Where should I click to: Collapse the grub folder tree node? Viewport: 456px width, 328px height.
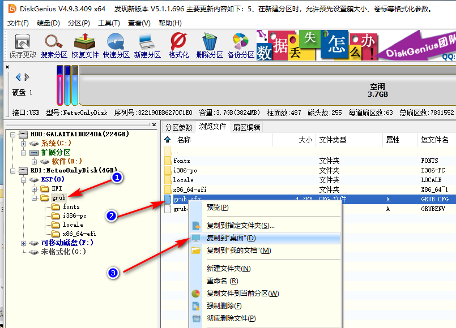[x=35, y=198]
